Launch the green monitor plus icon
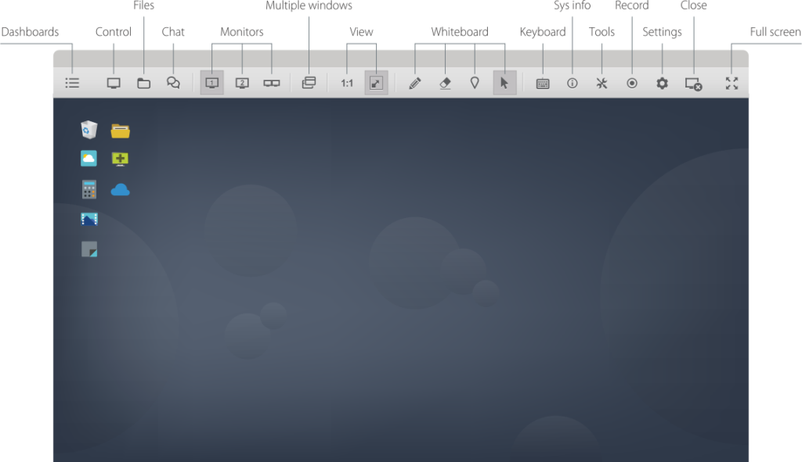The height and width of the screenshot is (462, 802). pyautogui.click(x=120, y=159)
